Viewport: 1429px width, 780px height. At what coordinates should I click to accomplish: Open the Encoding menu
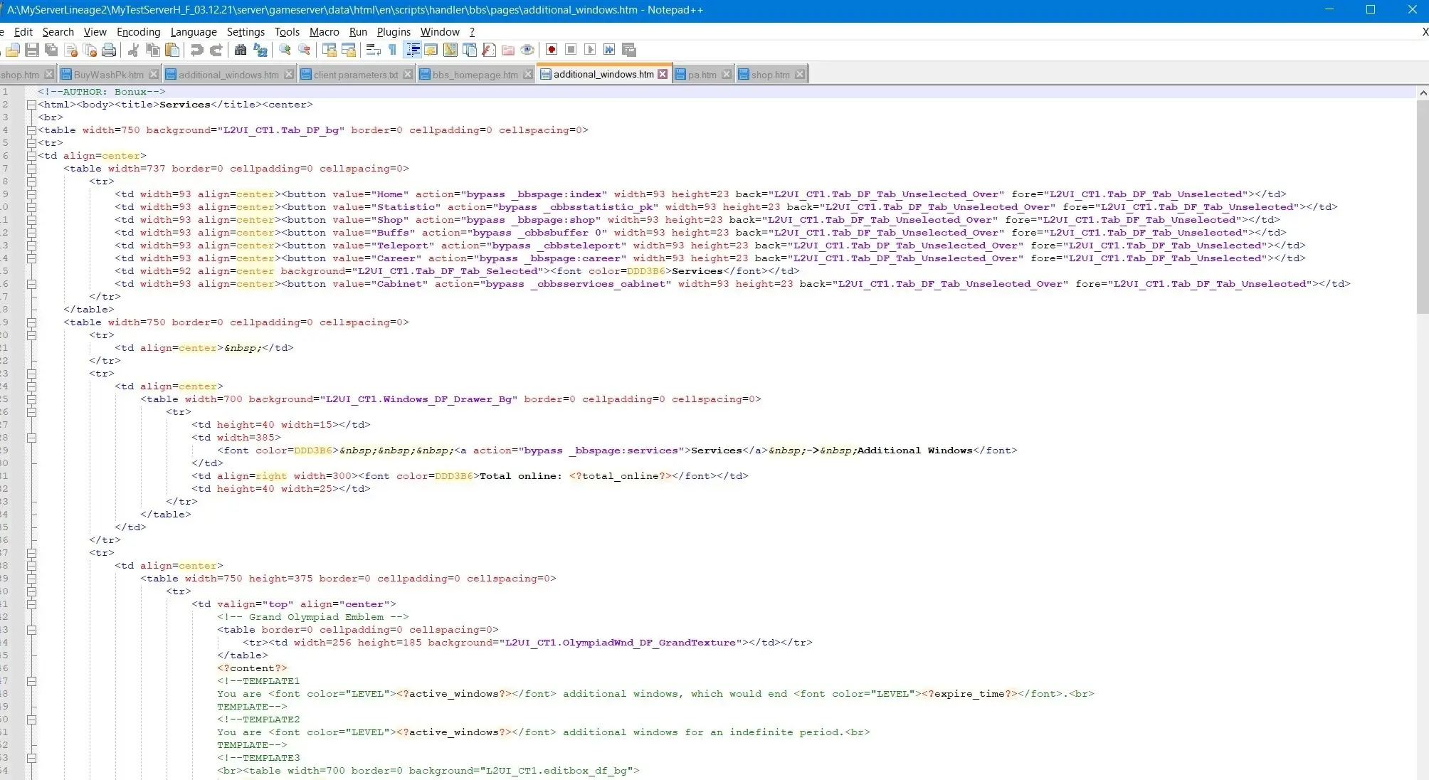[x=138, y=32]
